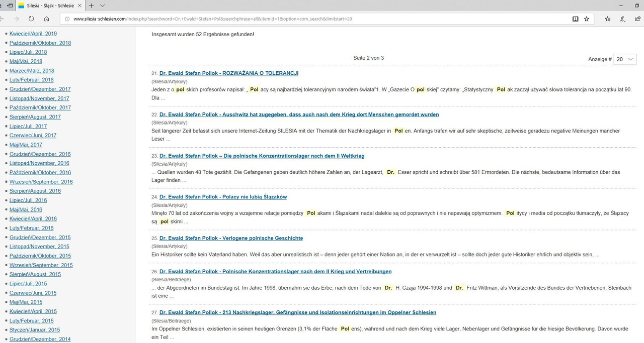Viewport: 644px width, 343px height.
Task: Open archive Sierpień/August, 2016
Action: click(35, 191)
